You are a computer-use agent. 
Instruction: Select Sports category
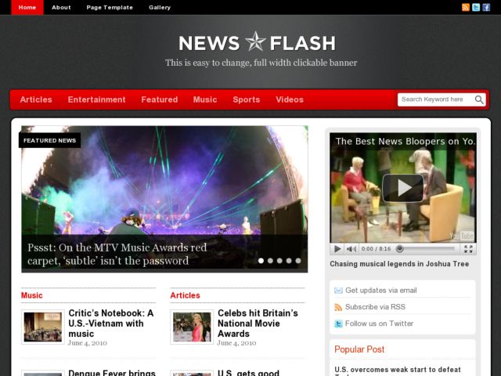click(247, 99)
